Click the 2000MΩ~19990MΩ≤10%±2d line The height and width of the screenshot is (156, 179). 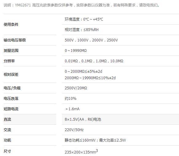[x=90, y=78]
